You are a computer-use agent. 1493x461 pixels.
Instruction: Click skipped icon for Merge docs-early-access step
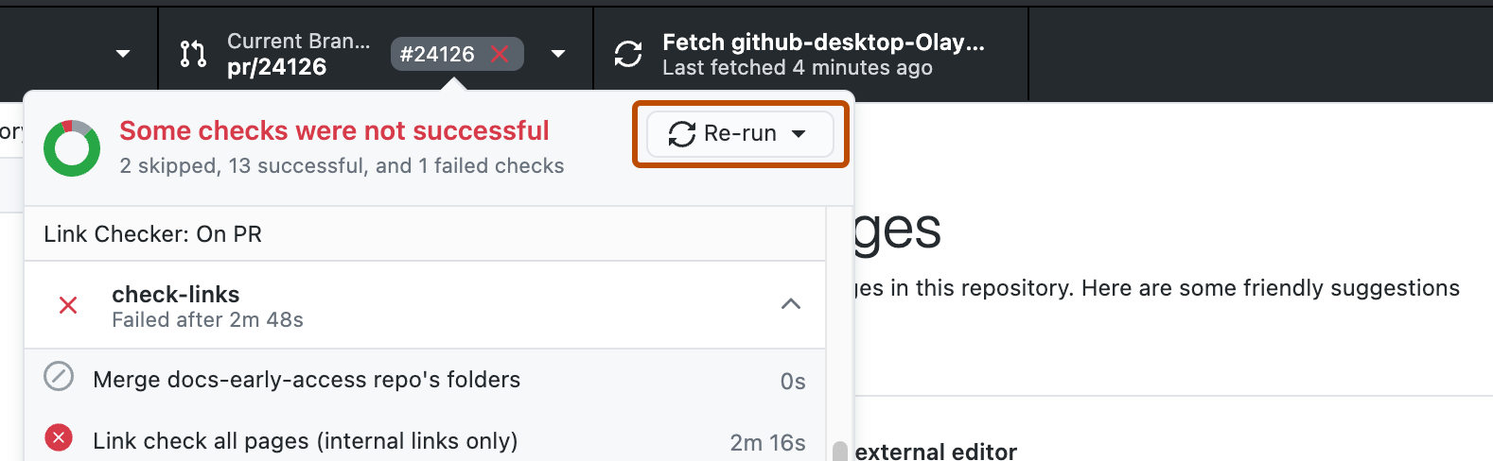coord(59,377)
